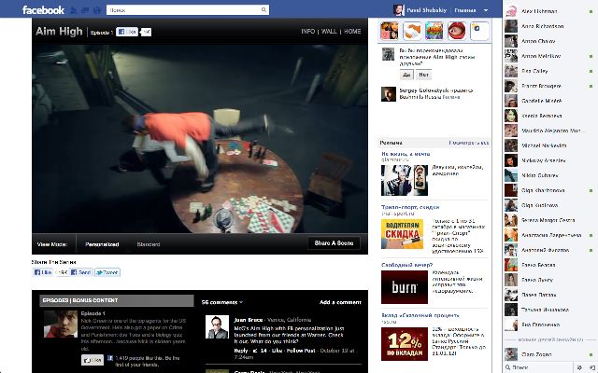598x373 pixels.
Task: Like the episode using header Like button
Action: point(127,32)
